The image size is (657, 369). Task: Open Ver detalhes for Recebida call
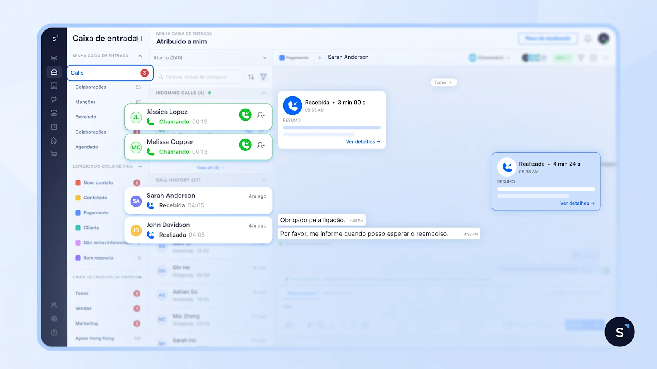(363, 141)
